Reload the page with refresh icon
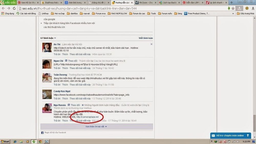This screenshot has width=256, height=144. 14,8
